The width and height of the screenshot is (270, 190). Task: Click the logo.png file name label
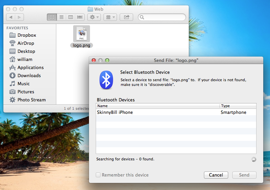[82, 45]
